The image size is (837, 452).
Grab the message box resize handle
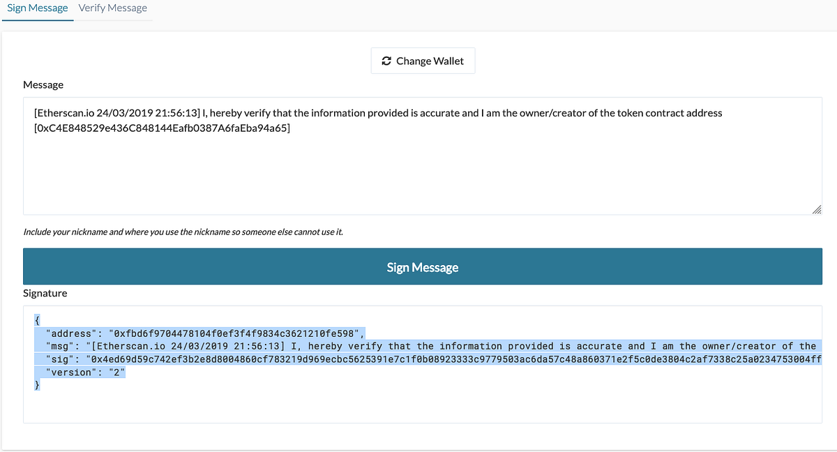[817, 209]
